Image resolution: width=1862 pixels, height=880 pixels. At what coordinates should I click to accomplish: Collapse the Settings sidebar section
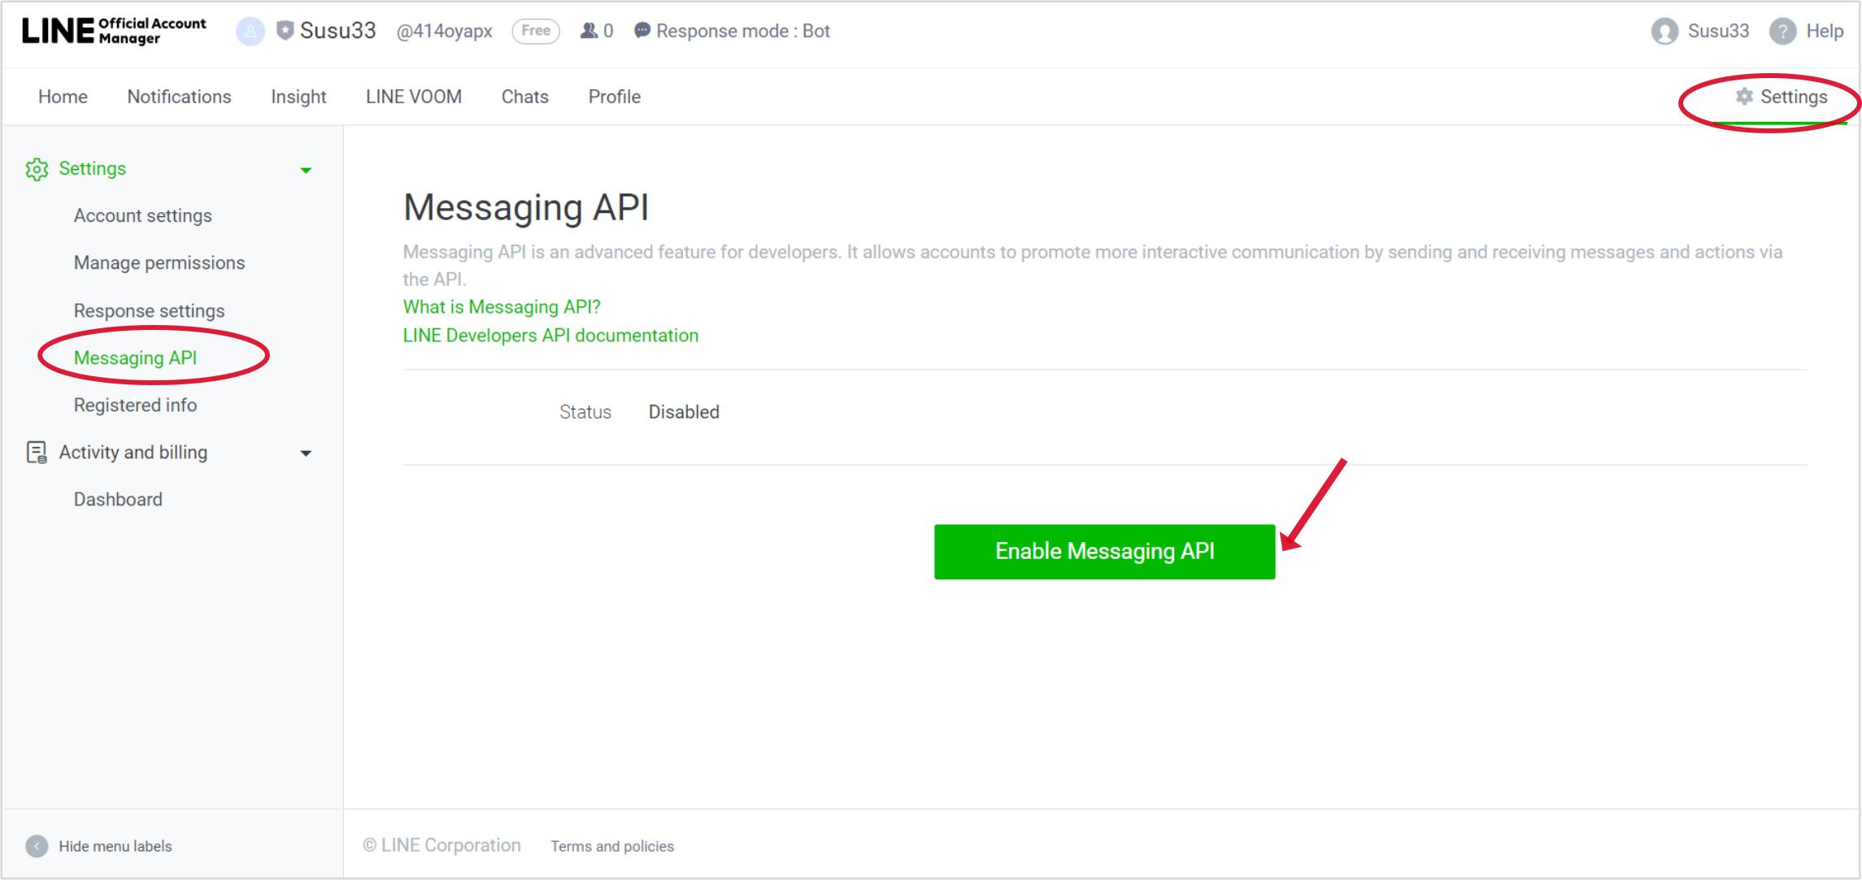point(307,170)
